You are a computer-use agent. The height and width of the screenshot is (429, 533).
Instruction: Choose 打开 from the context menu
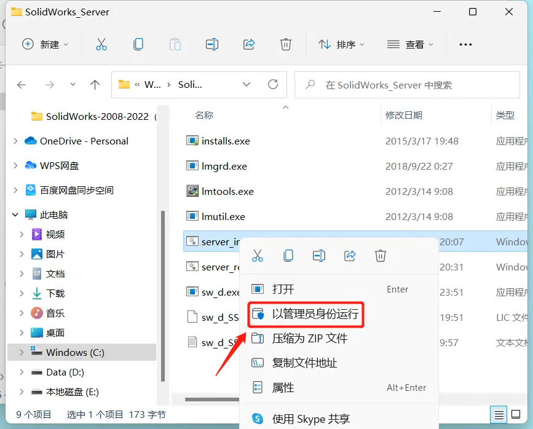click(339, 289)
